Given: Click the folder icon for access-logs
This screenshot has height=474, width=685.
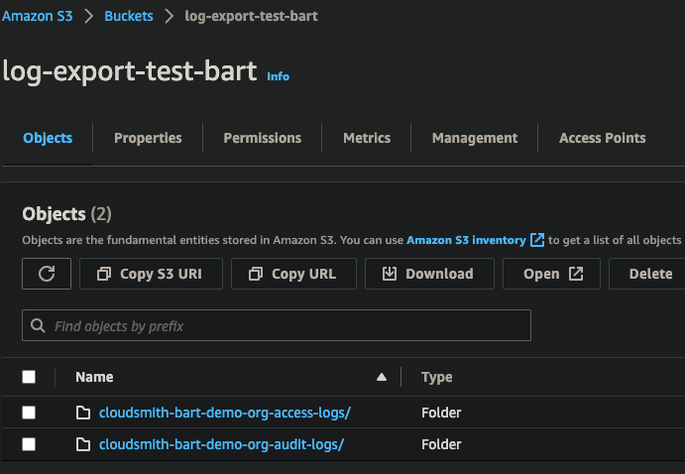Looking at the screenshot, I should click(84, 413).
